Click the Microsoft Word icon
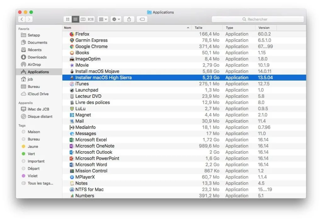The image size is (322, 221). pos(72,165)
